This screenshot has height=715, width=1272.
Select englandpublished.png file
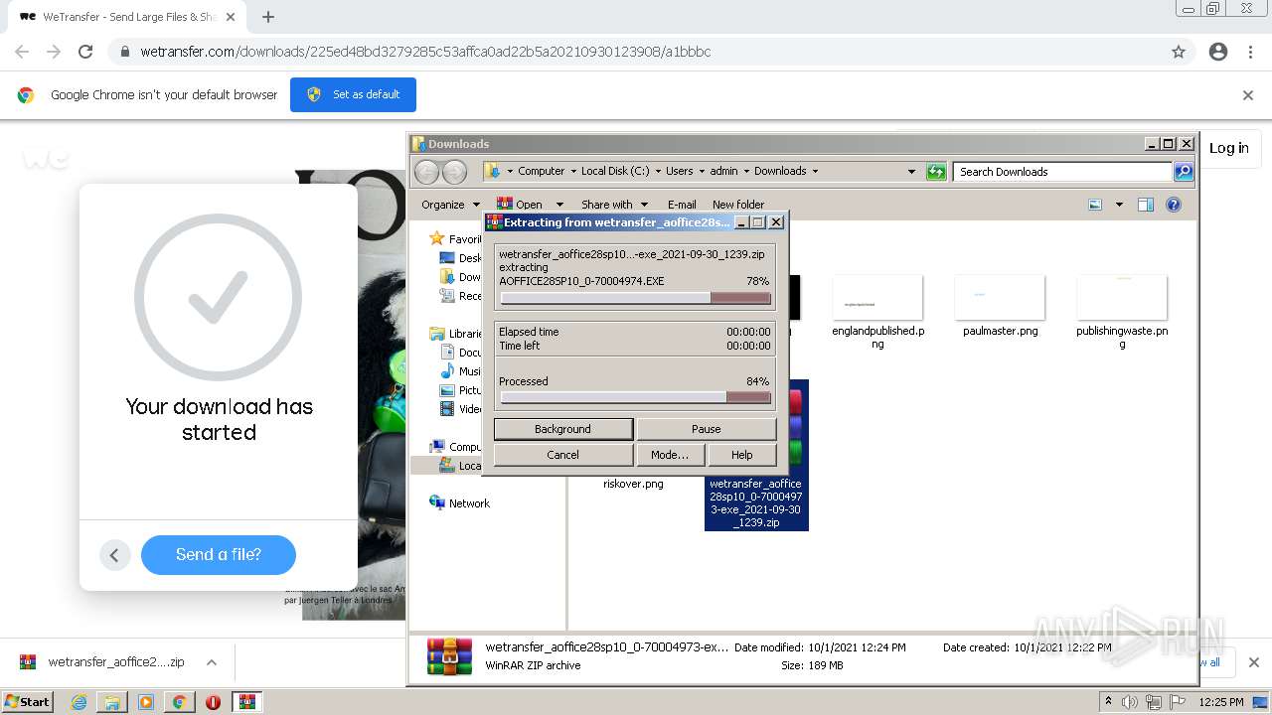click(877, 313)
